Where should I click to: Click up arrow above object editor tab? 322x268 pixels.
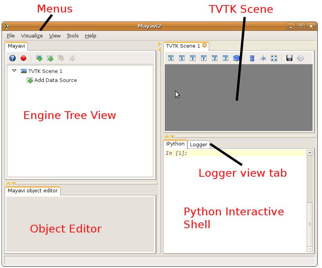pos(8,183)
